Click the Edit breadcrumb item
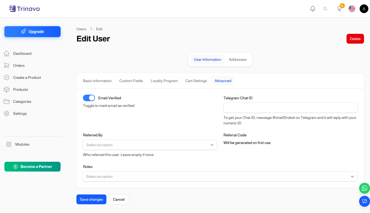The height and width of the screenshot is (213, 370). (99, 29)
